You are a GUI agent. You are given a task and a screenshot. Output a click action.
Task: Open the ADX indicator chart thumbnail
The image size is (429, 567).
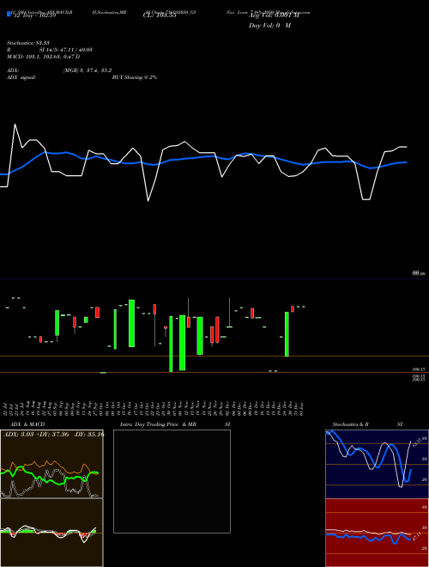pos(51,464)
